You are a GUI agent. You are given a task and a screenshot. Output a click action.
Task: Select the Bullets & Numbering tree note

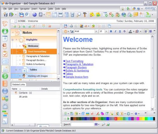(x=36, y=64)
